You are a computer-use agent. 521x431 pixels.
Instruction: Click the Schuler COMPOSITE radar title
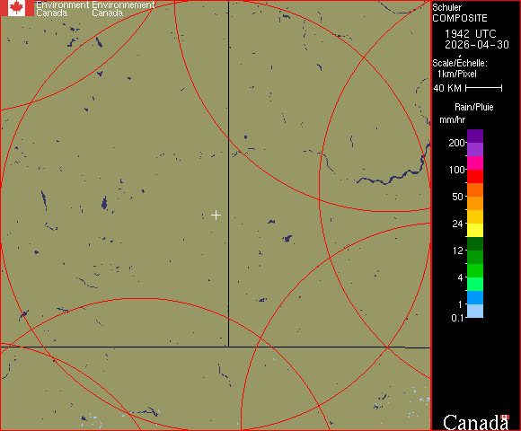click(460, 13)
